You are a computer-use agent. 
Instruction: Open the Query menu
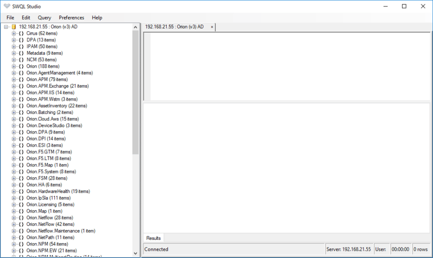coord(44,18)
